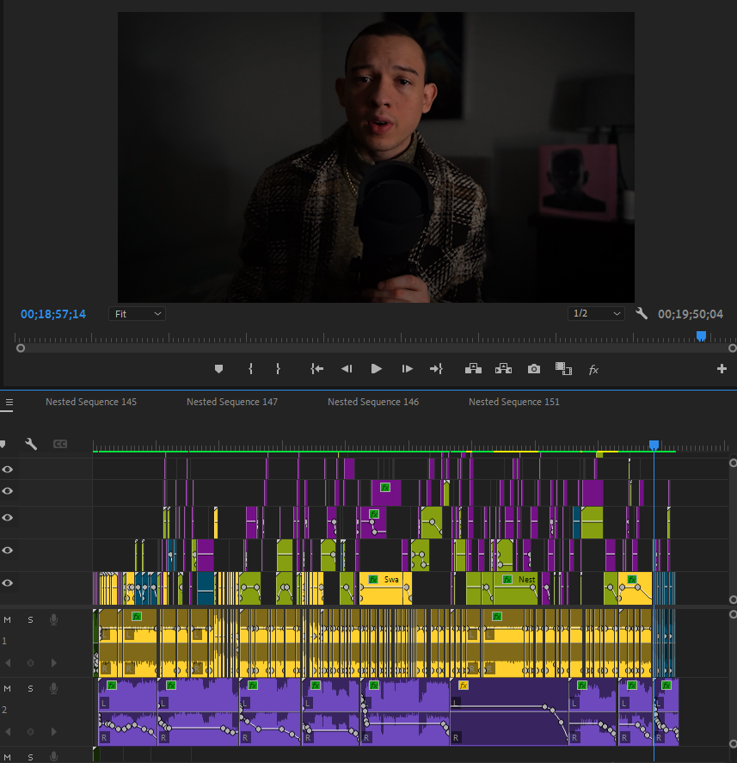Click the Program Monitor scrub bar playhead
This screenshot has height=763, width=737.
[701, 335]
